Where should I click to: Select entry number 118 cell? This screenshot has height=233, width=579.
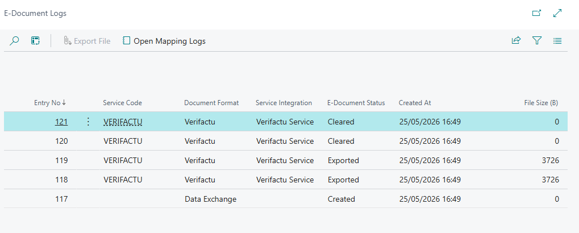click(x=61, y=180)
